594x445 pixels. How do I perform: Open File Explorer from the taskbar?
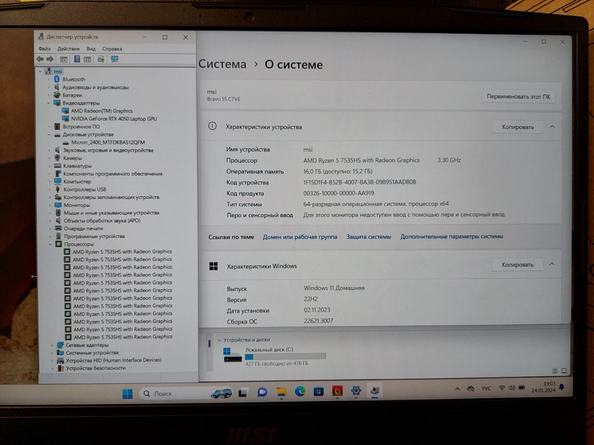coord(281,392)
